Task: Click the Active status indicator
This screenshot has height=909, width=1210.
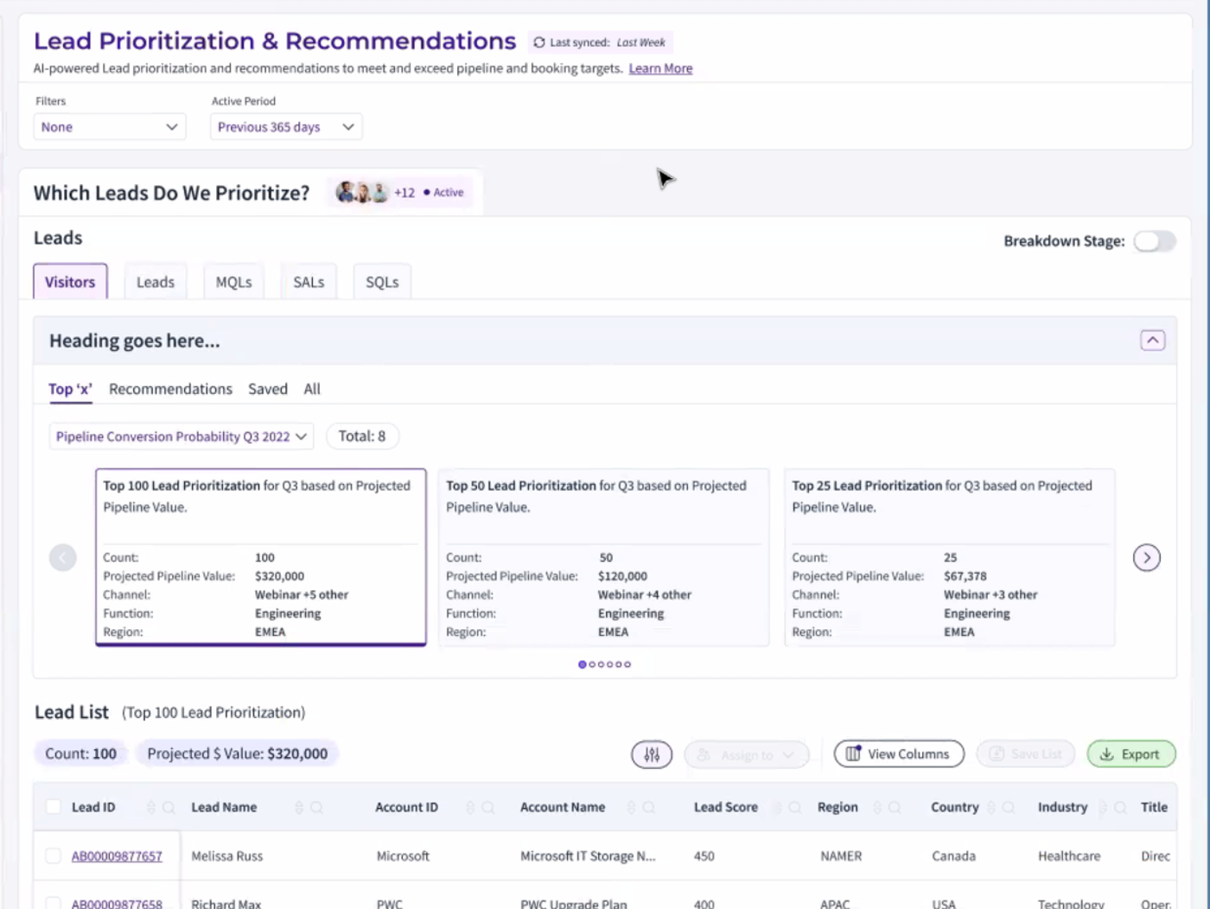Action: 444,193
